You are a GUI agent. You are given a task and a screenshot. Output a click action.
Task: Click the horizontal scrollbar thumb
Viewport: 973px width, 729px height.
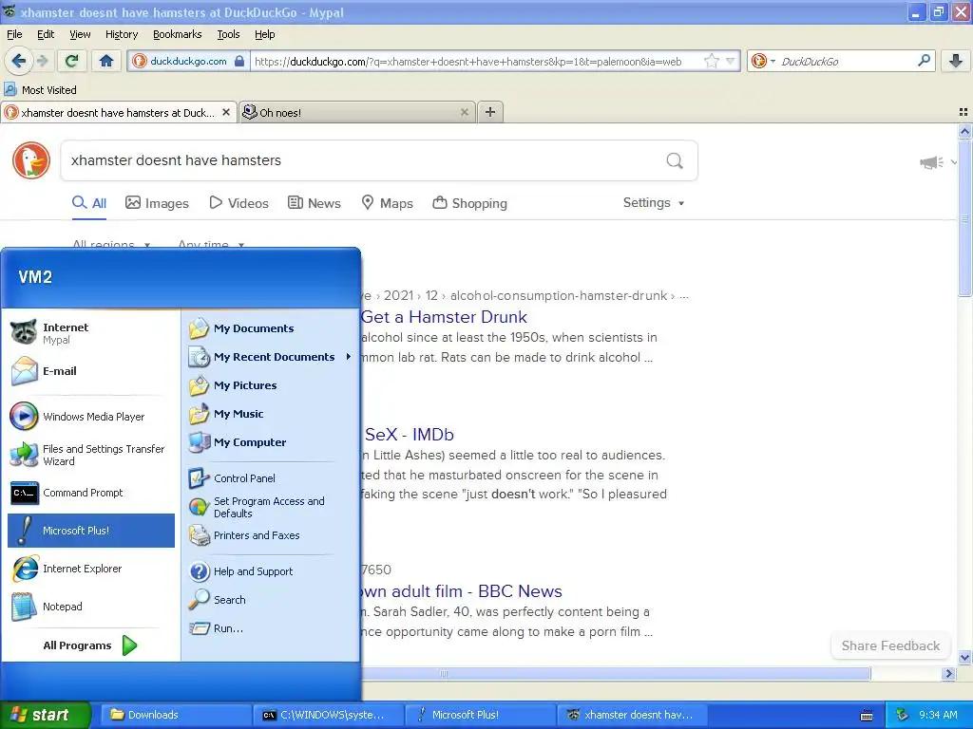[616, 674]
